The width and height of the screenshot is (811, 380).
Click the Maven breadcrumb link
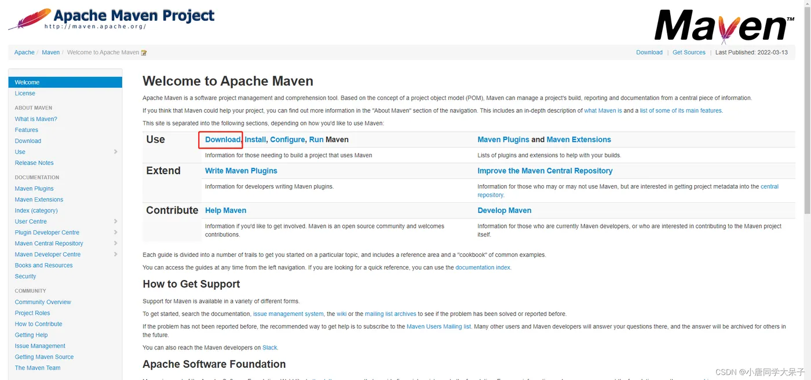pyautogui.click(x=50, y=53)
